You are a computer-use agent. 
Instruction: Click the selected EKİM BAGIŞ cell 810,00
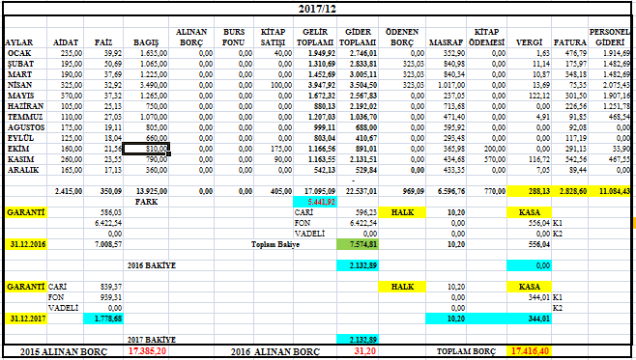[146, 149]
